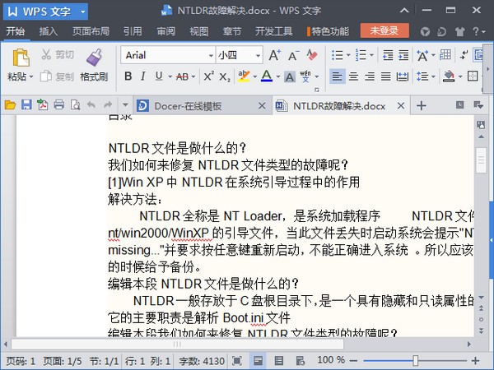This screenshot has width=494, height=370.
Task: Click the Cut (剪切) scissors icon
Action: 46,54
